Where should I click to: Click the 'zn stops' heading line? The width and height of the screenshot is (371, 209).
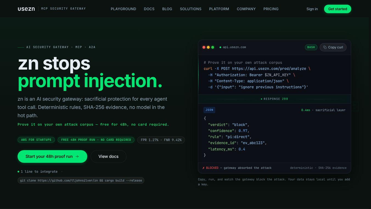tap(54, 64)
